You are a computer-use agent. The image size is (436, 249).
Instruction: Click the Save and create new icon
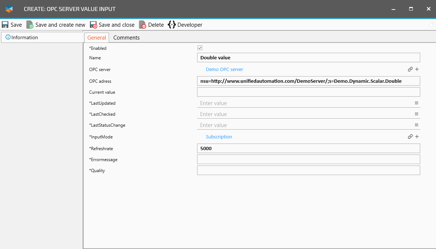(30, 25)
